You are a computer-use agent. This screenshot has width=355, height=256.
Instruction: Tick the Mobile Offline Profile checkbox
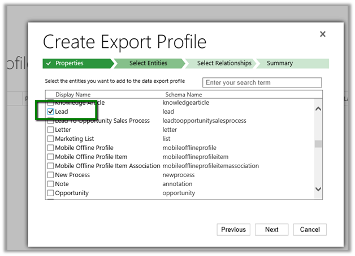[x=51, y=148]
